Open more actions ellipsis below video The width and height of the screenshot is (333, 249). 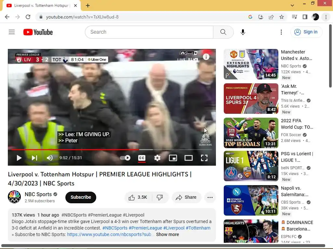[210, 197]
